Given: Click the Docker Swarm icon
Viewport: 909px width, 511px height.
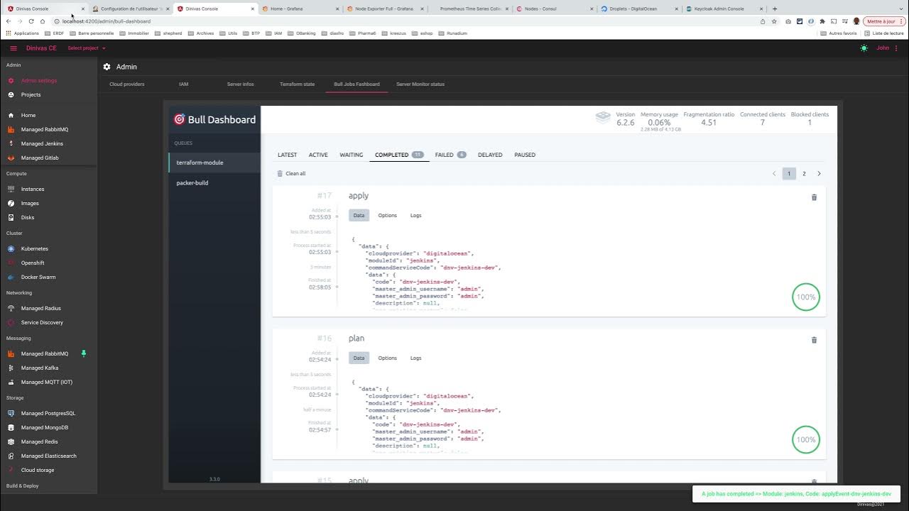Looking at the screenshot, I should pyautogui.click(x=11, y=277).
